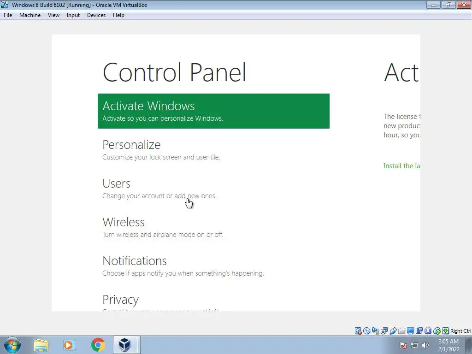
Task: Select the VirtualBox taskbar button
Action: click(x=125, y=345)
